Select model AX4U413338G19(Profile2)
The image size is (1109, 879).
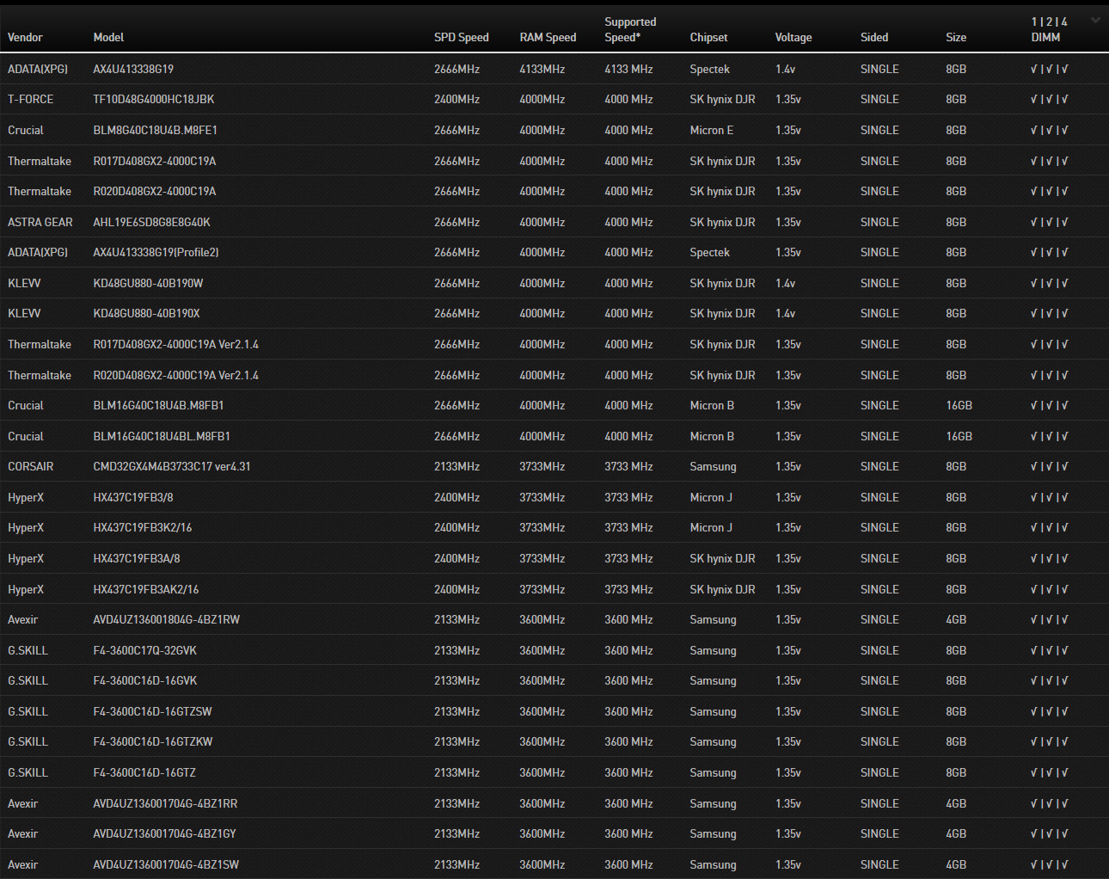156,252
